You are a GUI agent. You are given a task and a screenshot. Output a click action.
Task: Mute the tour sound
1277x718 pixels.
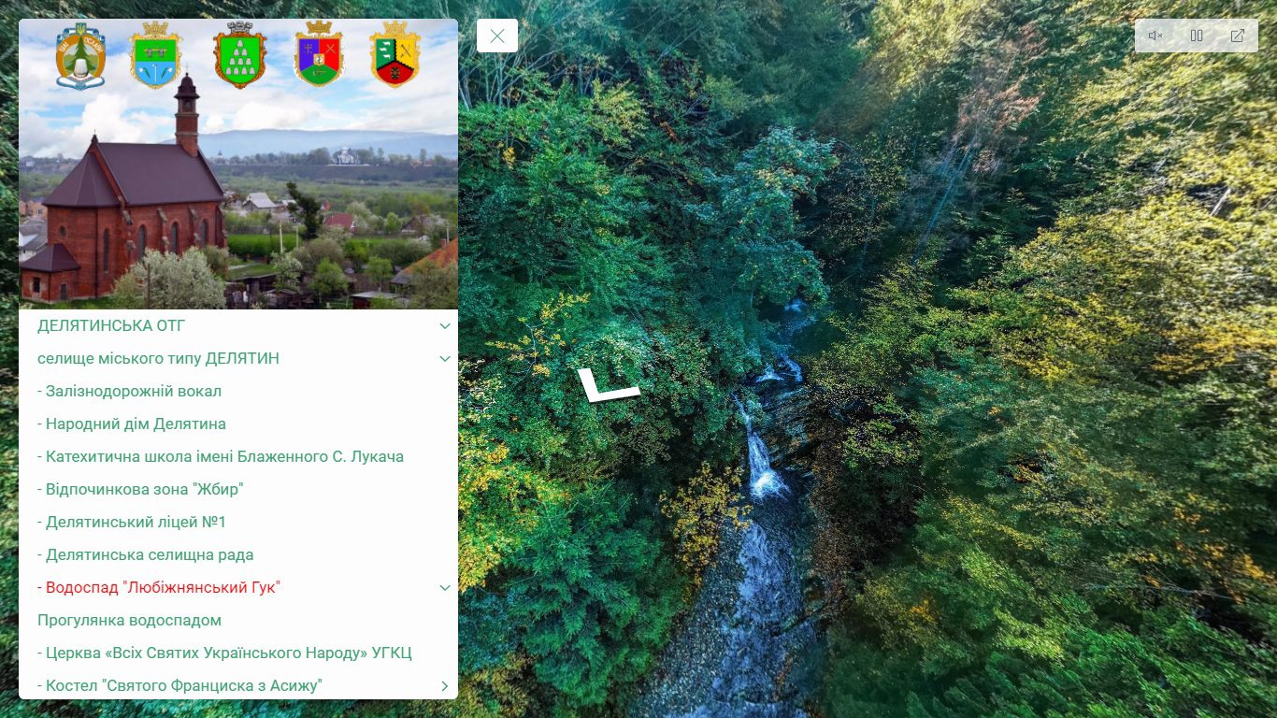(x=1155, y=36)
